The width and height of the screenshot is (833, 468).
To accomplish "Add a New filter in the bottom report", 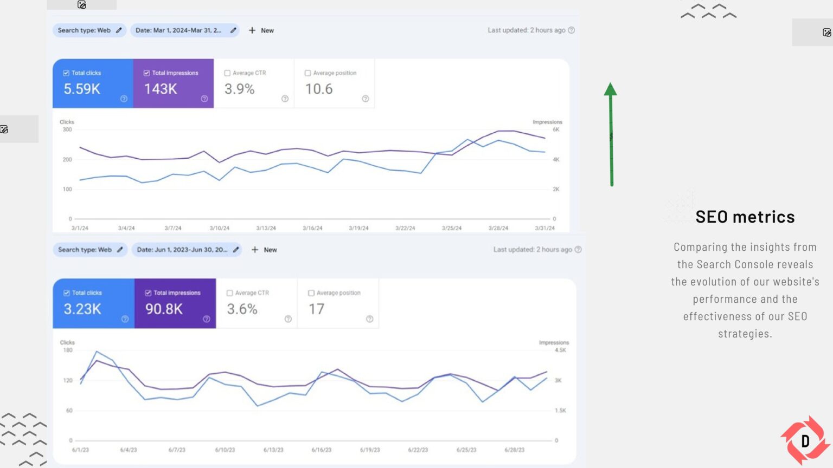I will 264,250.
